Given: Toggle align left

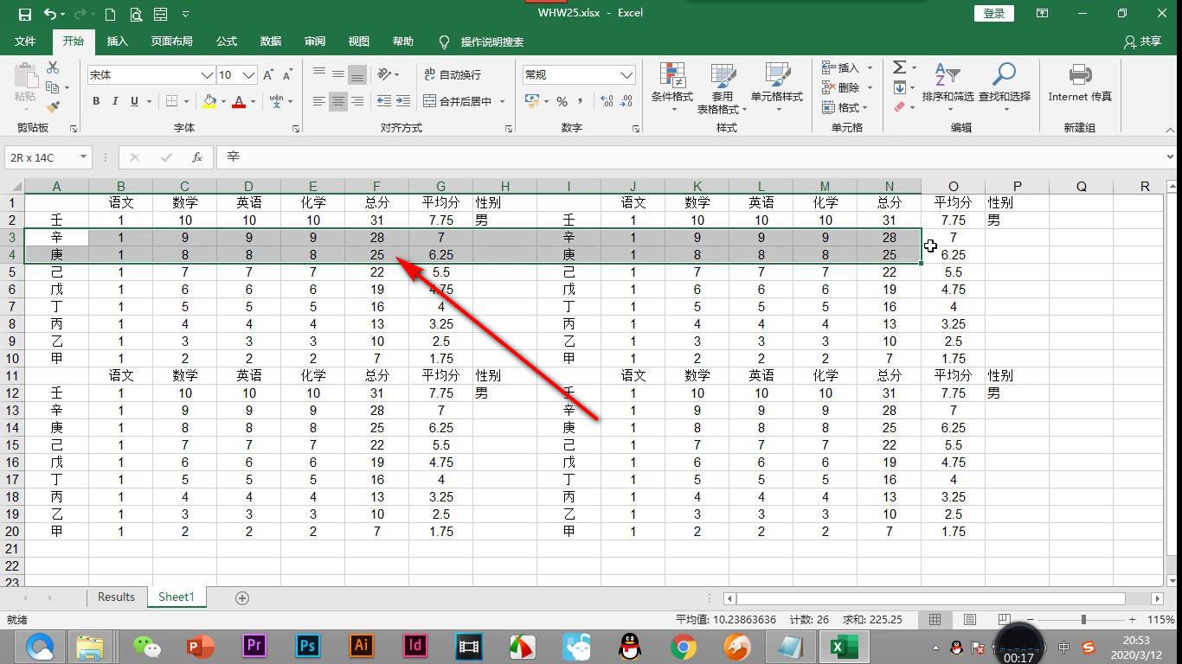Looking at the screenshot, I should pyautogui.click(x=318, y=102).
